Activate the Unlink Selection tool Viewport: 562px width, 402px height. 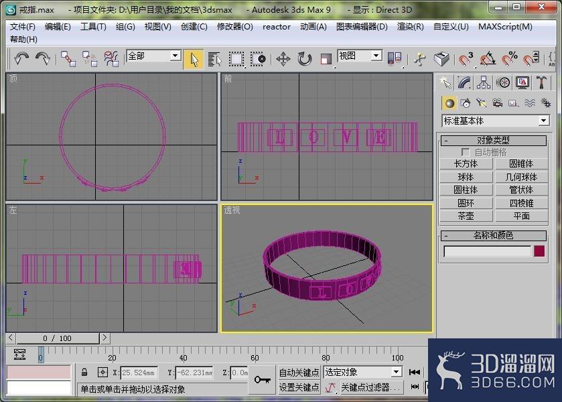point(90,59)
